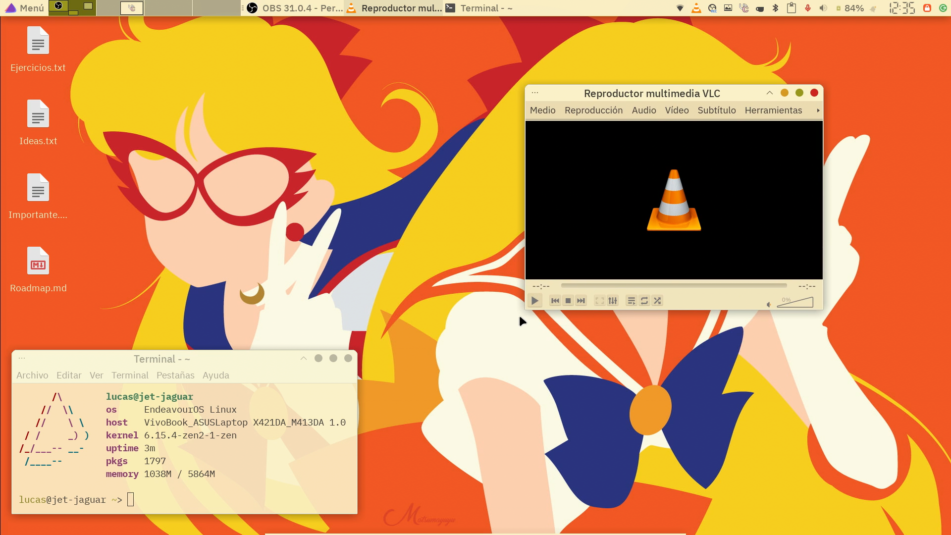951x535 pixels.
Task: Expand the hidden VLC menu overflow arrow
Action: pyautogui.click(x=818, y=110)
